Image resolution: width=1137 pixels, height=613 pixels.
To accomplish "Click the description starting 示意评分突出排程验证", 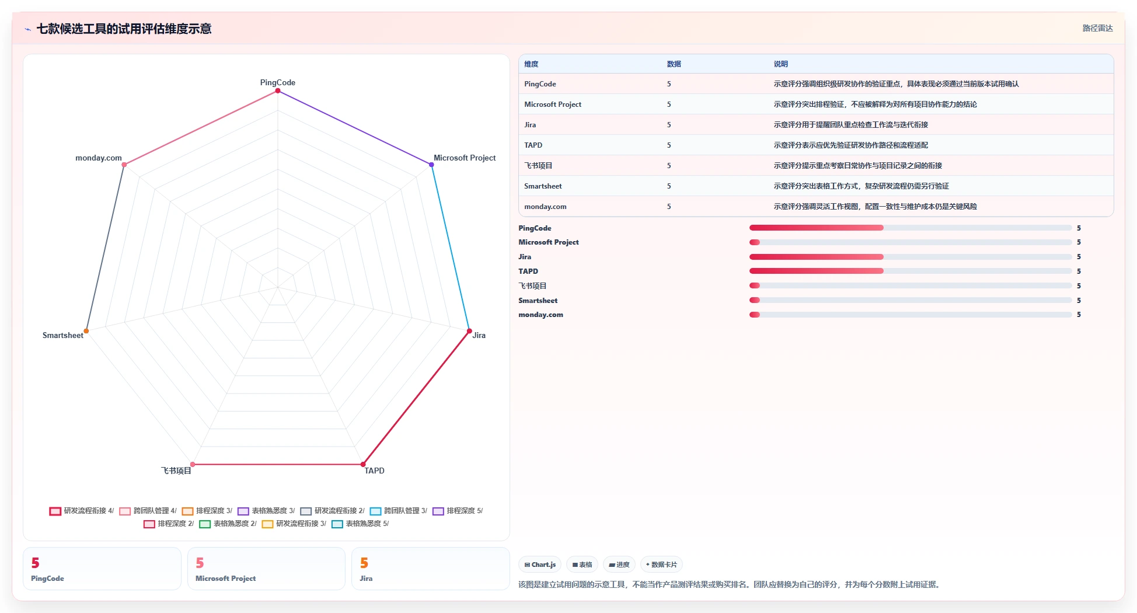I will coord(875,105).
